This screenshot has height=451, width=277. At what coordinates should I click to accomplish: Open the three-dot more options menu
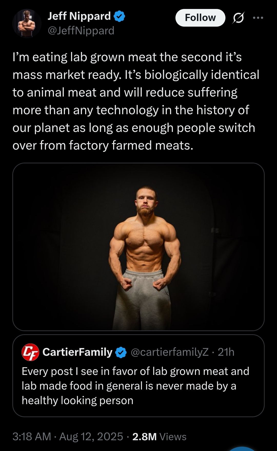coord(258,18)
